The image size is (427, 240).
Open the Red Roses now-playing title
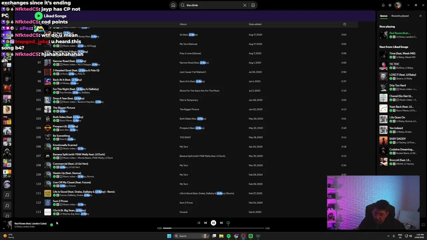click(x=30, y=224)
